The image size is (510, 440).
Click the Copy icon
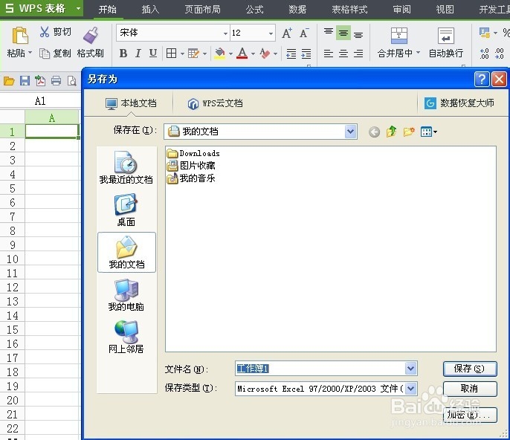tap(45, 53)
